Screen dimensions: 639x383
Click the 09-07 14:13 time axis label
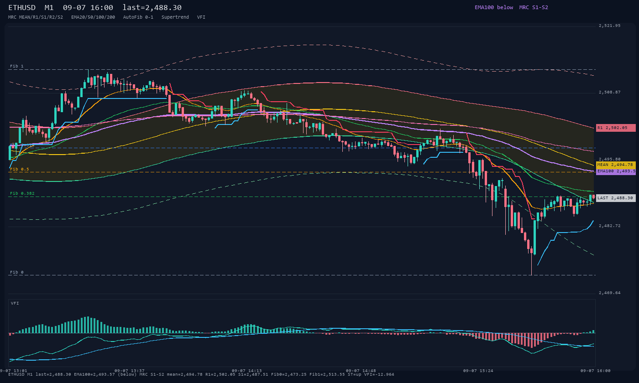[x=247, y=371]
